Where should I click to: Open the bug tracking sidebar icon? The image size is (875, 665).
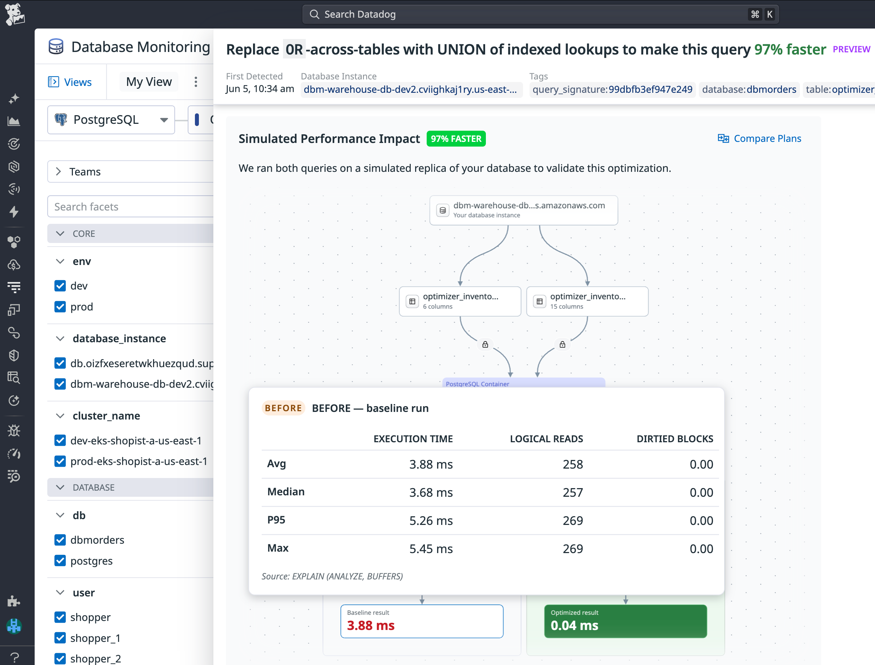[14, 430]
